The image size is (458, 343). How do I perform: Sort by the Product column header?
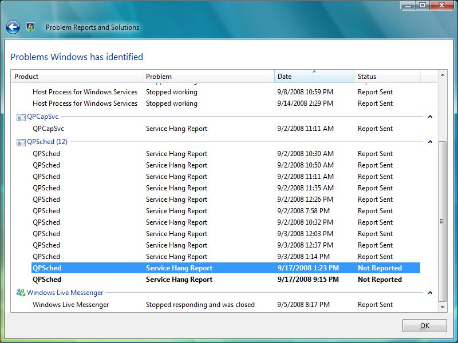(x=77, y=77)
